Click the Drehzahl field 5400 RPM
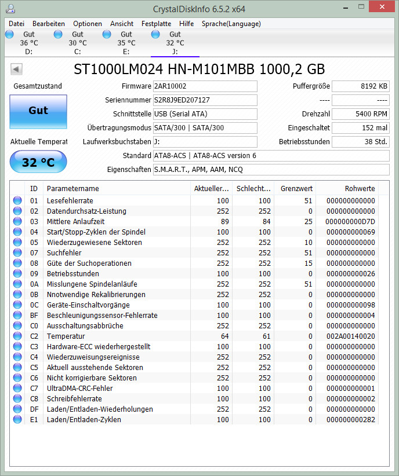399x476 pixels. (361, 114)
